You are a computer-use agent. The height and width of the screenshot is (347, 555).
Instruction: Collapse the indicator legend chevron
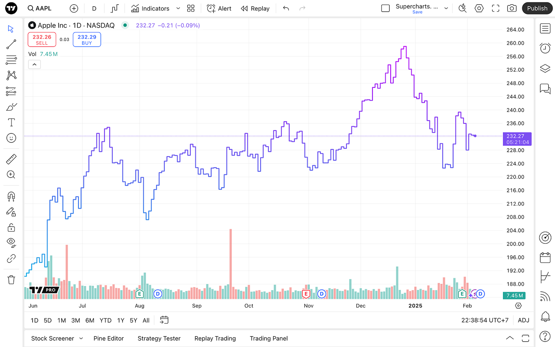click(x=34, y=65)
